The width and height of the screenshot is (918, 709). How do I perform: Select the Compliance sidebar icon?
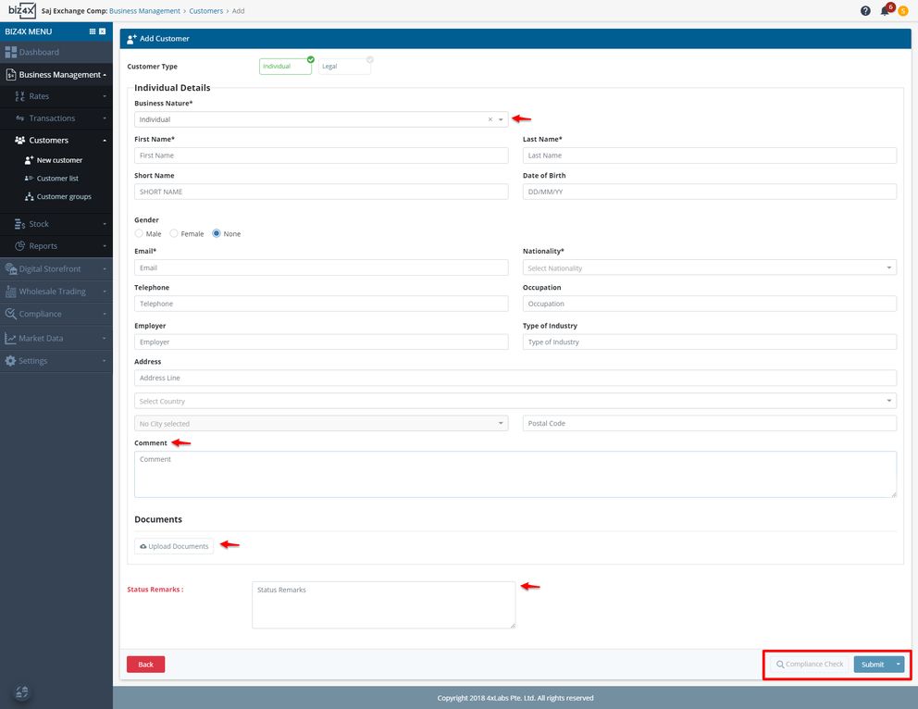point(11,313)
